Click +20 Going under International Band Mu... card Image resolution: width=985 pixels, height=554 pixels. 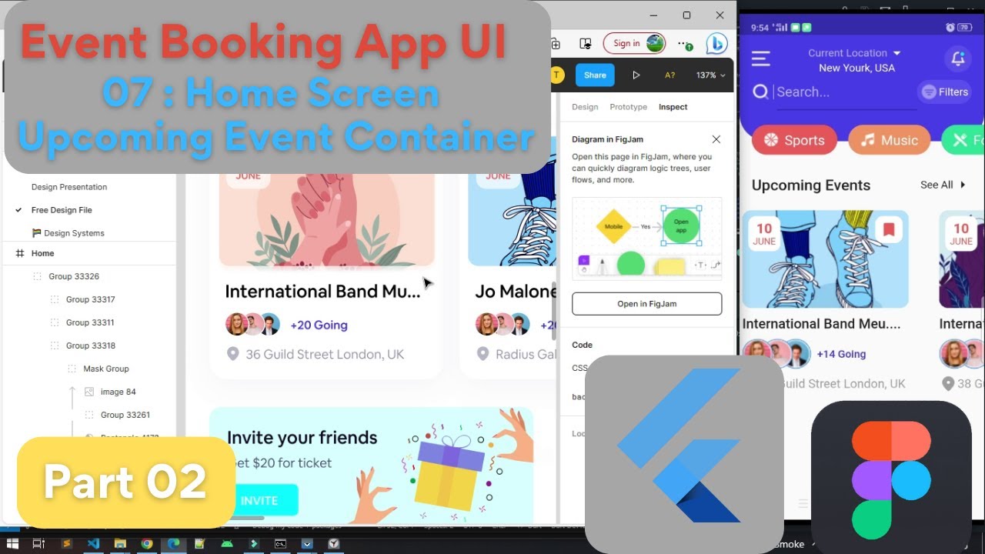point(319,325)
